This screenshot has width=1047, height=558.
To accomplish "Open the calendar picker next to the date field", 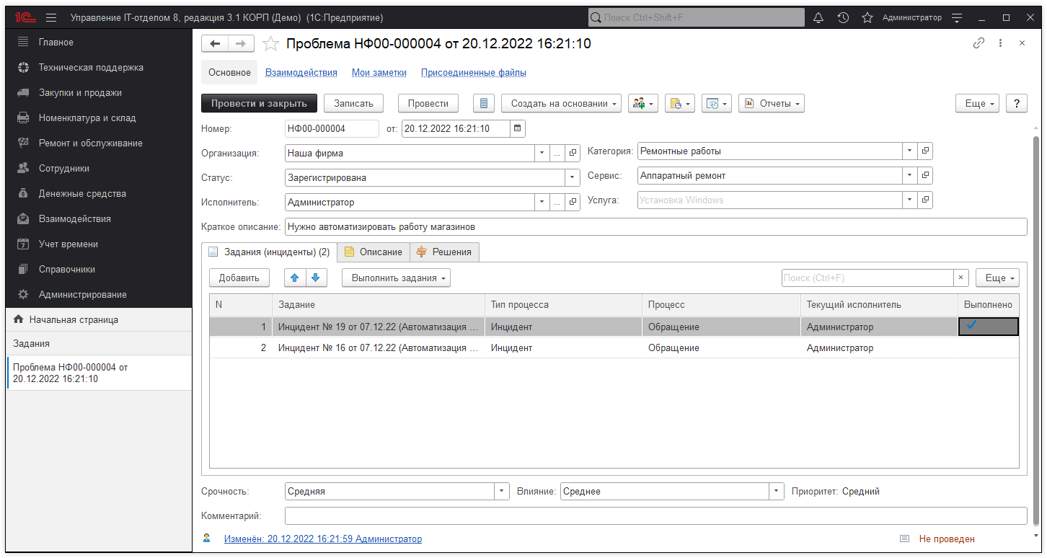I will coord(517,128).
